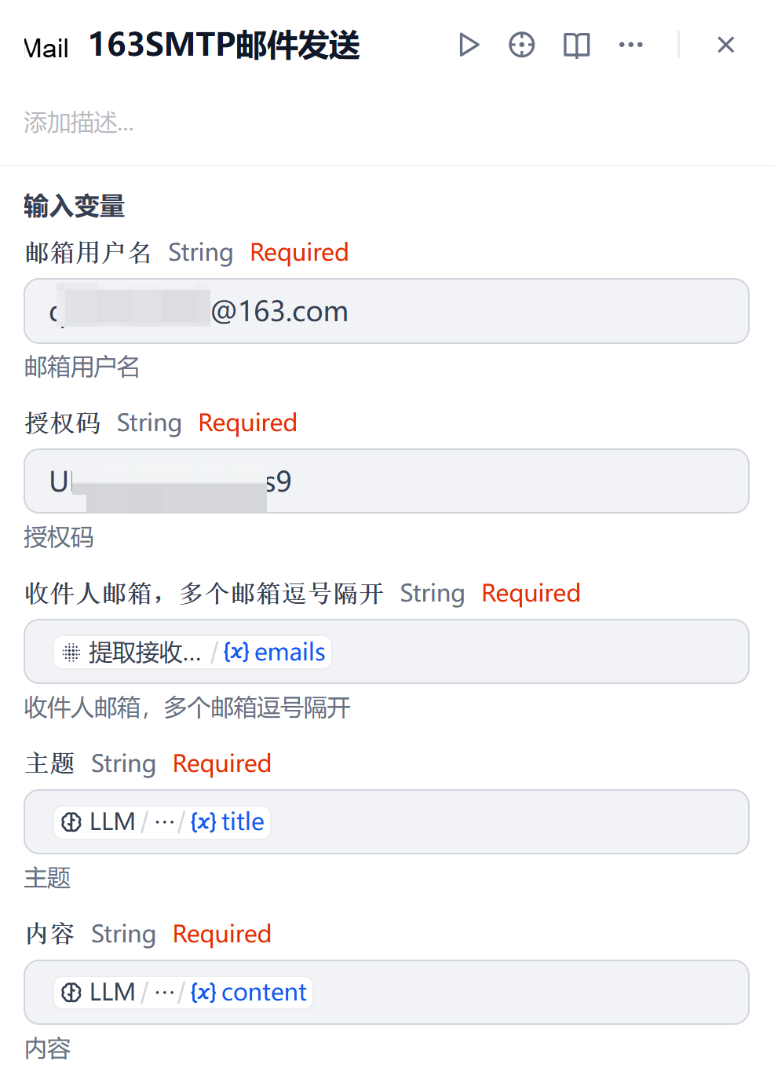Click the LLM brain icon in content field
Image resolution: width=774 pixels, height=1079 pixels.
pos(71,993)
